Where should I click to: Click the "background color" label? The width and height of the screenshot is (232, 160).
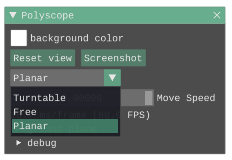(x=77, y=38)
